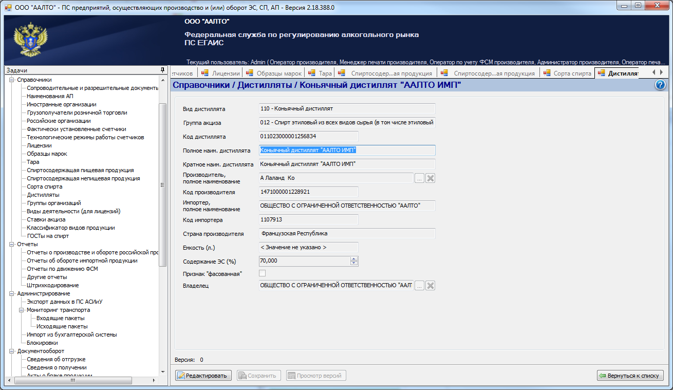Open Сведения об отгрузке item
This screenshot has height=390, width=673.
point(56,359)
